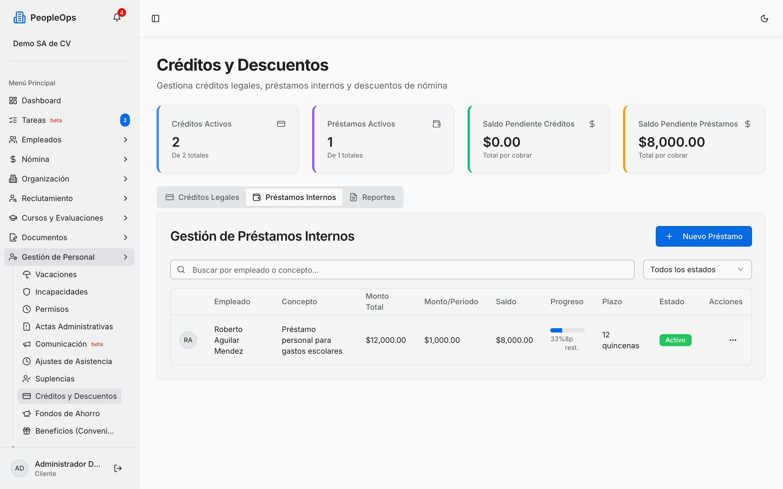Collapse the Gestión de Personal chevron
The image size is (783, 489).
(126, 257)
